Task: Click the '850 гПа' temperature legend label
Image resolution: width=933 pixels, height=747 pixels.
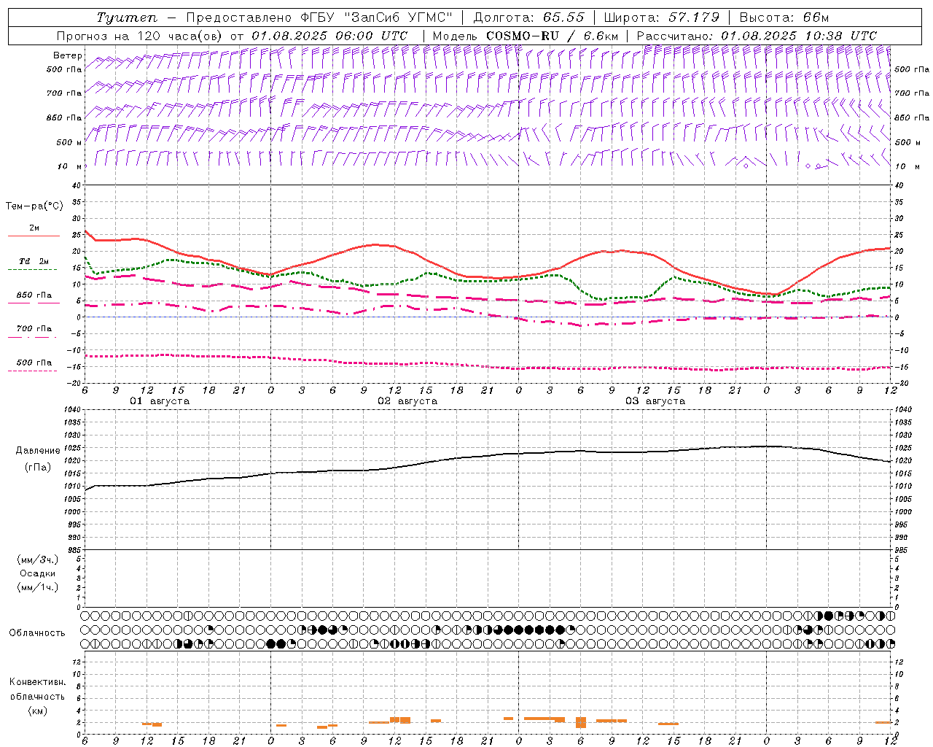Action: coord(34,295)
